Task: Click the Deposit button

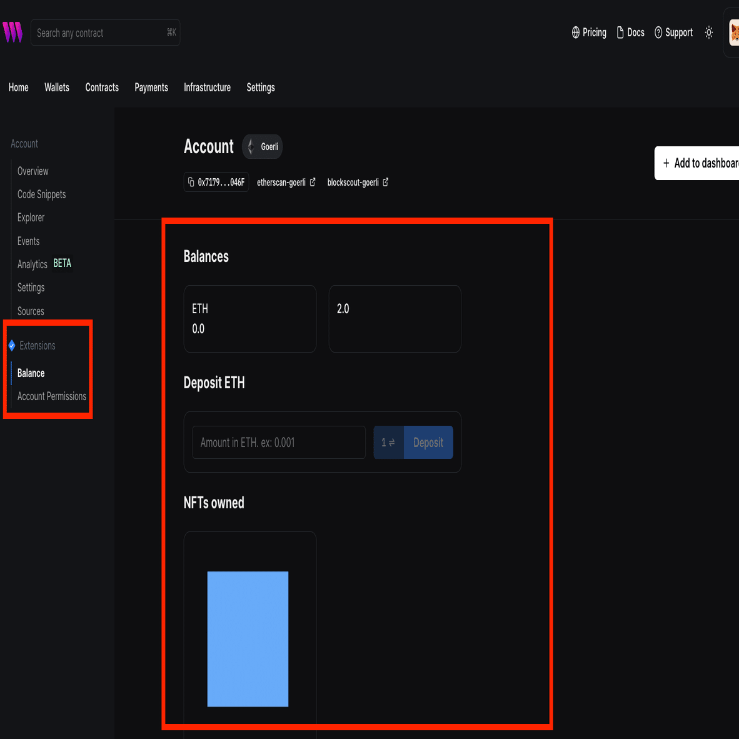Action: (428, 443)
